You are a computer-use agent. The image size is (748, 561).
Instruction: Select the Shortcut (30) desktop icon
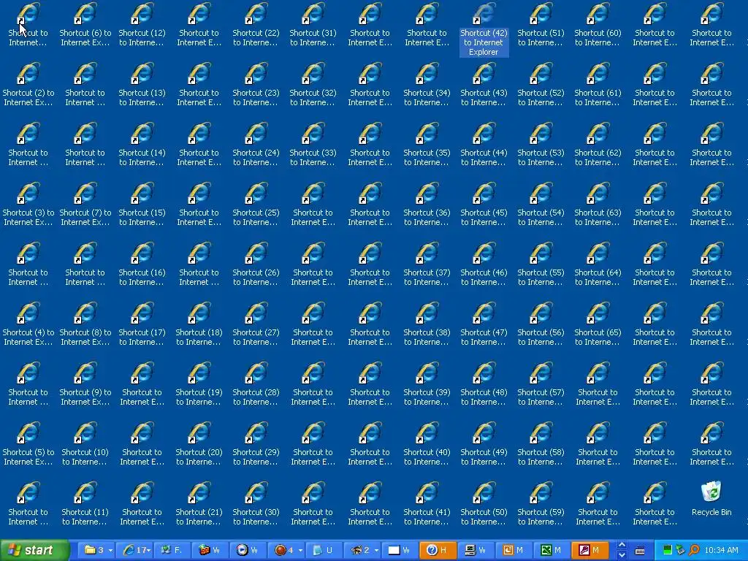click(256, 504)
